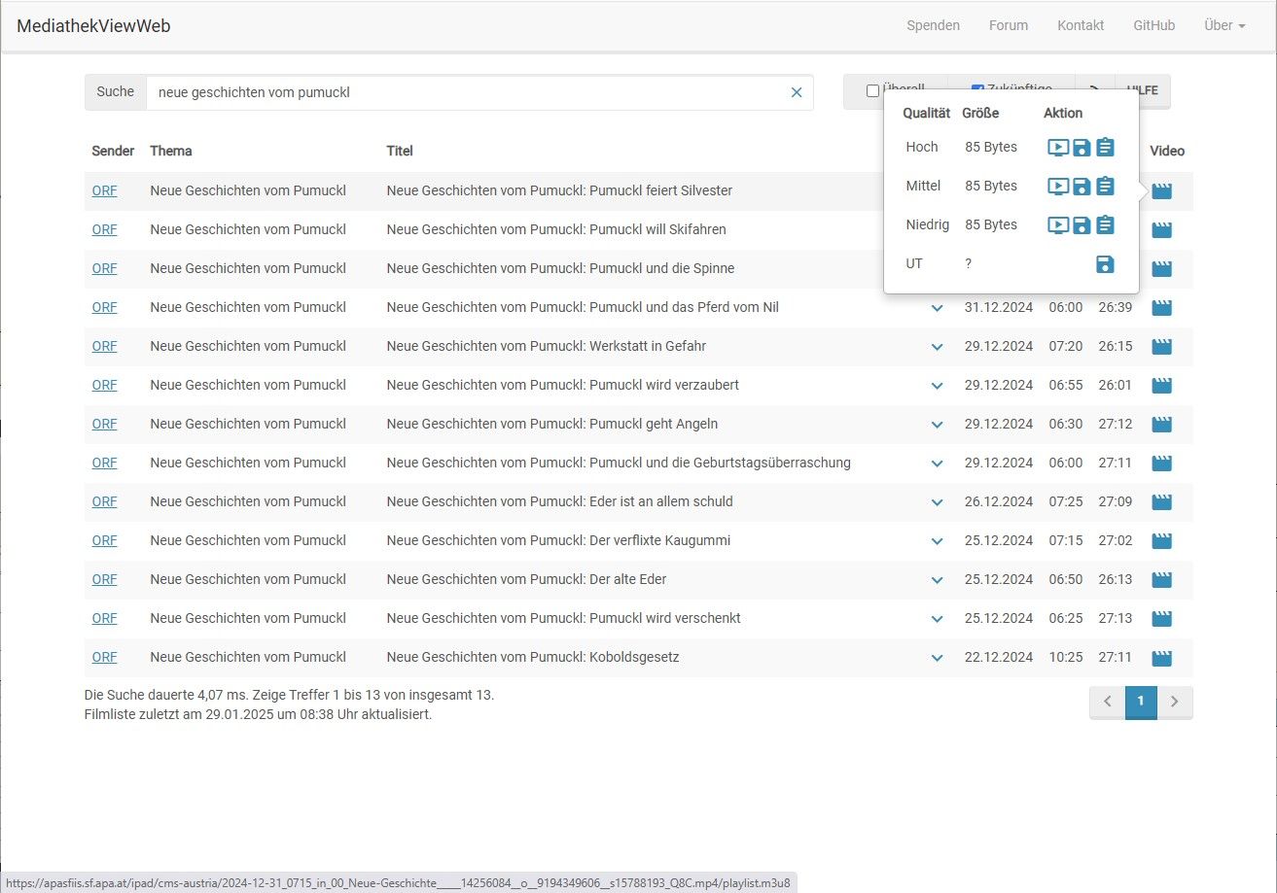Open the Über dropdown menu
Viewport: 1277px width, 893px height.
[x=1224, y=25]
